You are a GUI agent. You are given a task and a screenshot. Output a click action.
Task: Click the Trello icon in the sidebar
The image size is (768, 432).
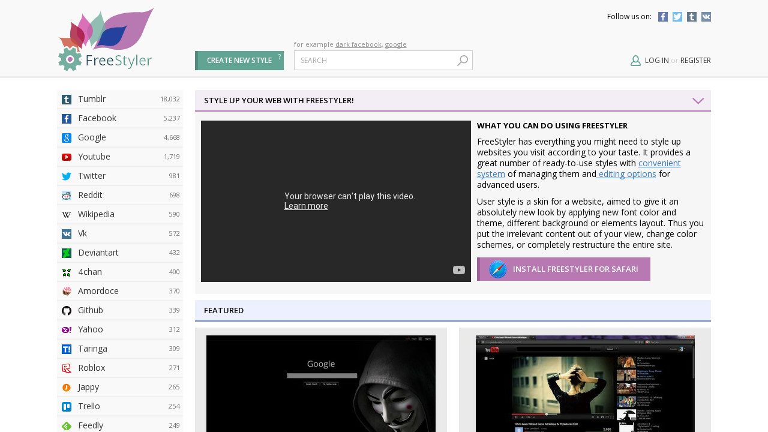point(67,407)
